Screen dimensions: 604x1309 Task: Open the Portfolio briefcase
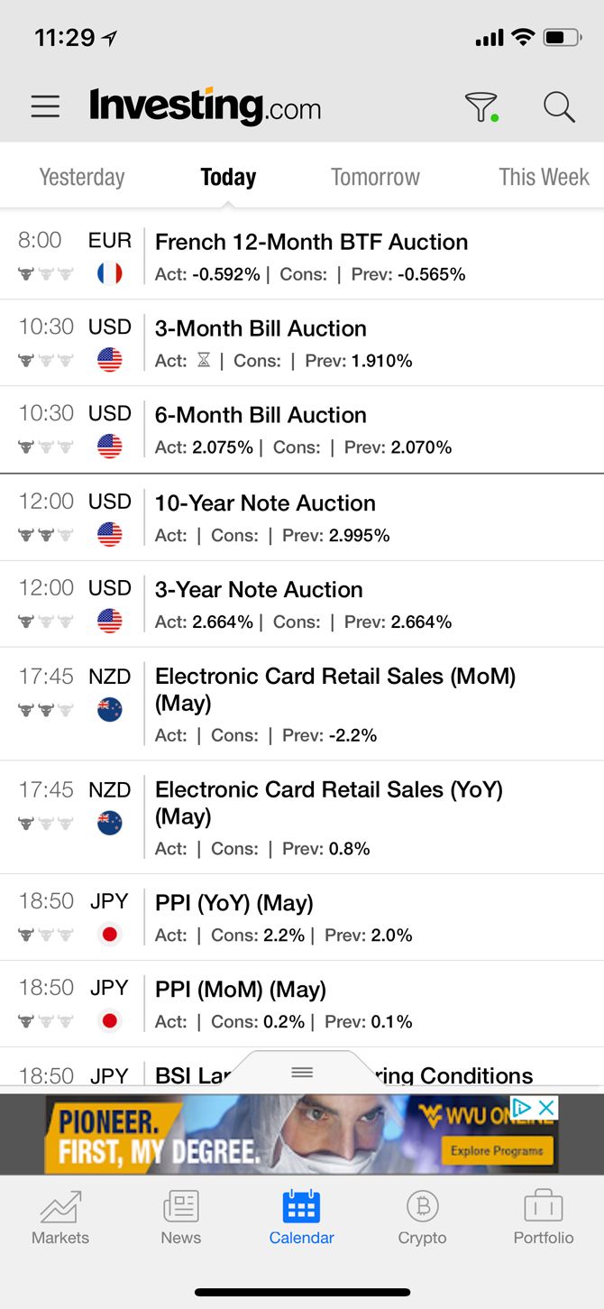pos(544,1218)
